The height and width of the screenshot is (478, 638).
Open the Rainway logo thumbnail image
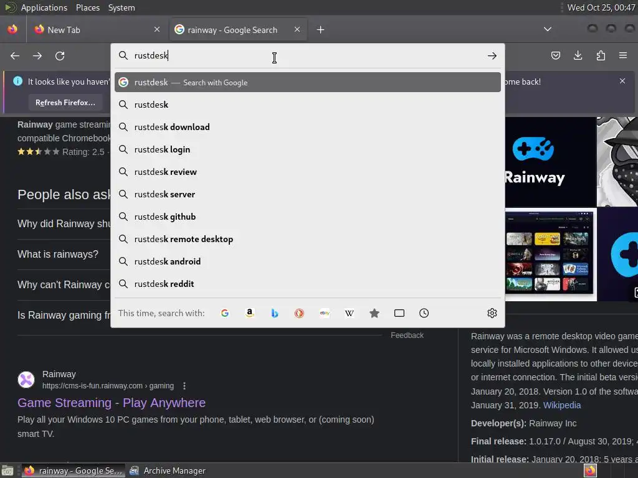coord(550,162)
